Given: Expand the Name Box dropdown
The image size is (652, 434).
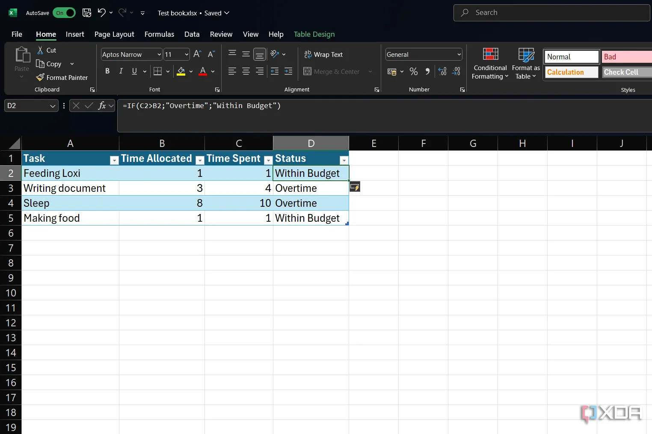Looking at the screenshot, I should click(x=53, y=106).
